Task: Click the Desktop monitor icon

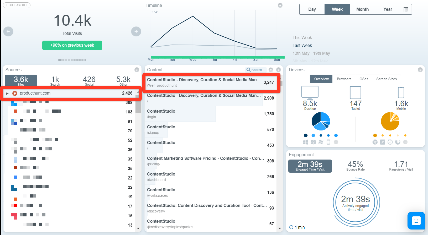Action: (310, 92)
